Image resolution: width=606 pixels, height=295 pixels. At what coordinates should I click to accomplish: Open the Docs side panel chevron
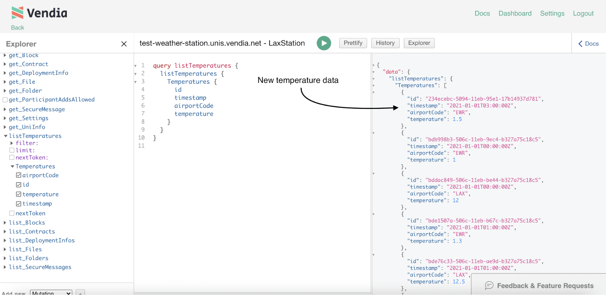588,44
